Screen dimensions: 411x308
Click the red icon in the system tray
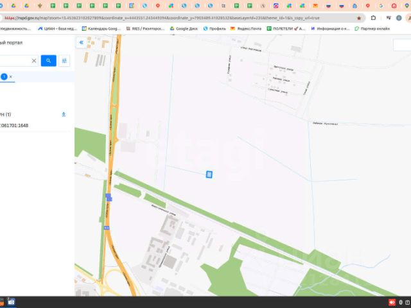pyautogui.click(x=392, y=302)
